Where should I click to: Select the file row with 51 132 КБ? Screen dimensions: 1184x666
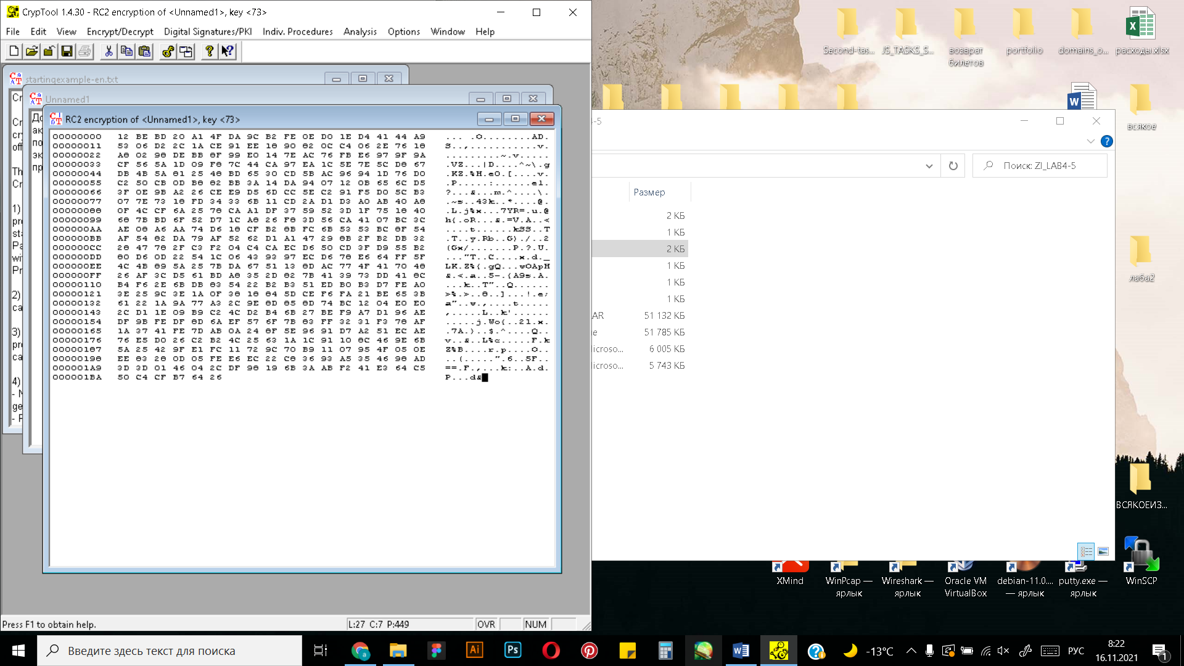click(640, 316)
